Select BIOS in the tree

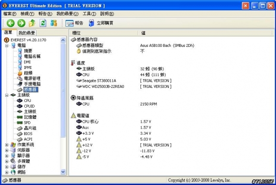[28, 134]
